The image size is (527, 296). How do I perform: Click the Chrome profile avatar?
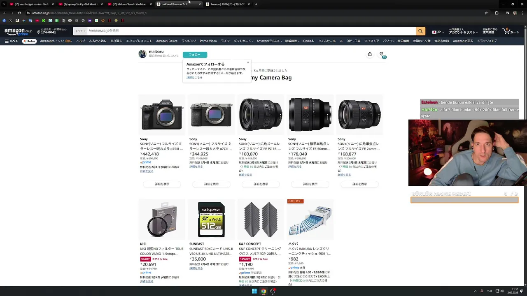(515, 13)
